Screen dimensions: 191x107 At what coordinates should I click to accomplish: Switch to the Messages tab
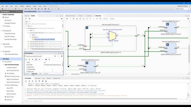click(38, 78)
